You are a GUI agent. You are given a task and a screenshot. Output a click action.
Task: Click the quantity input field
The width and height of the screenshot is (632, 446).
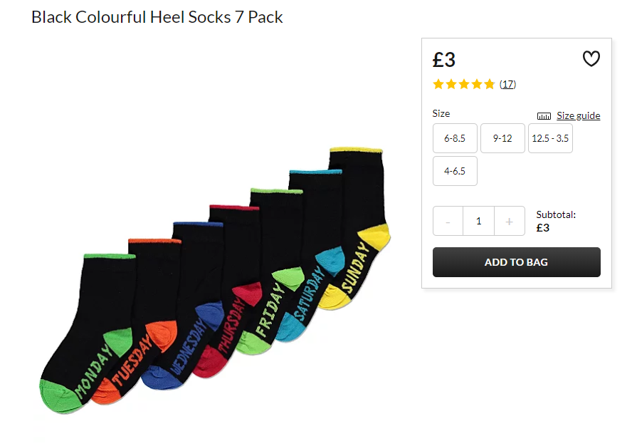point(479,221)
